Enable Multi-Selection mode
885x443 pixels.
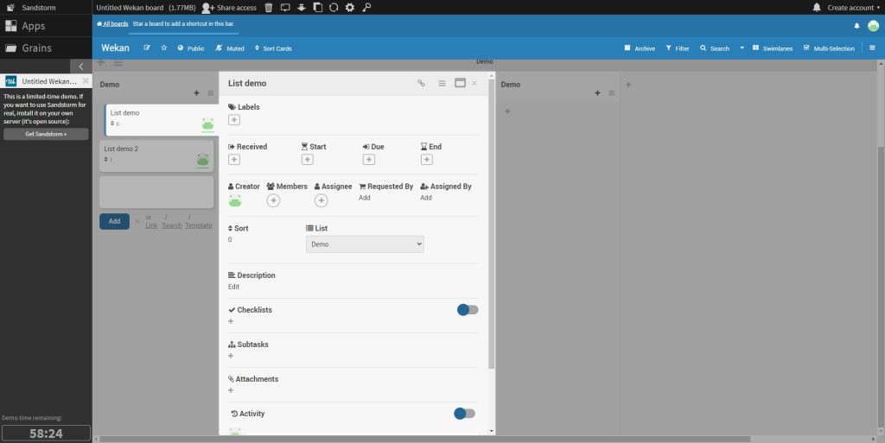[x=828, y=48]
